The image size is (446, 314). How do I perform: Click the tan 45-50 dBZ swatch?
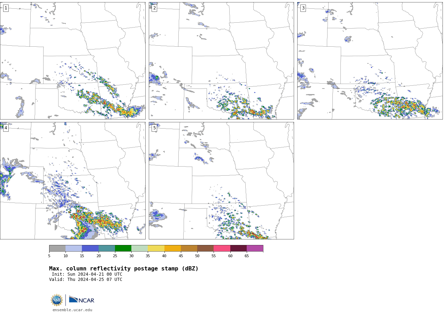point(189,248)
